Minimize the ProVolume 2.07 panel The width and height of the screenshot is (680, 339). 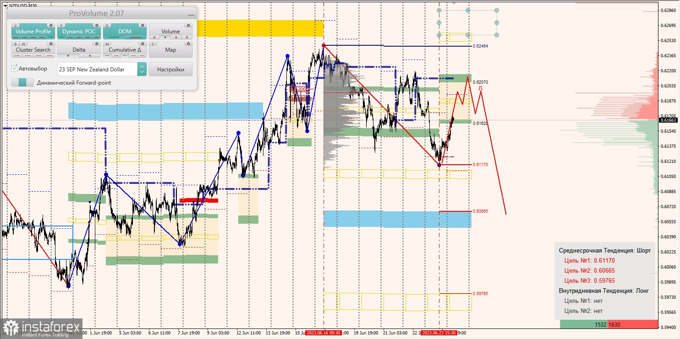(x=191, y=15)
